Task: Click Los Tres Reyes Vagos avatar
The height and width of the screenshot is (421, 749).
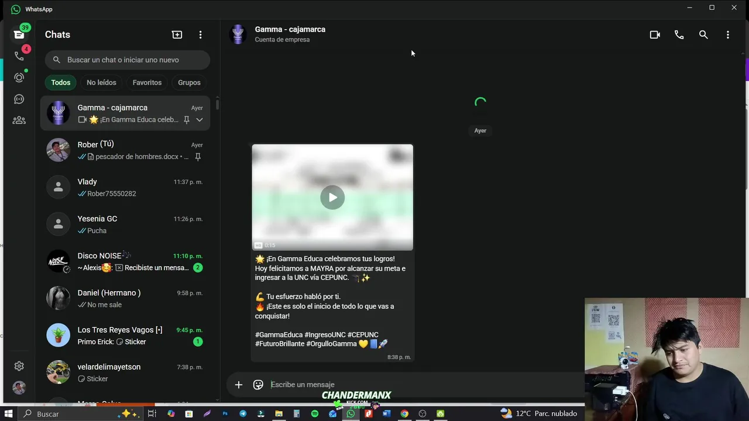Action: (x=58, y=336)
